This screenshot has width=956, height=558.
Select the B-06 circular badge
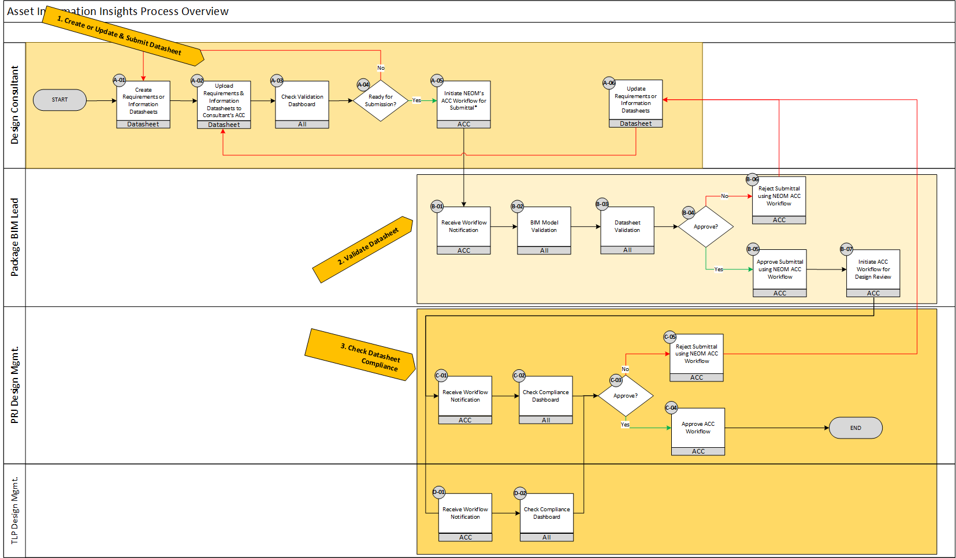752,179
